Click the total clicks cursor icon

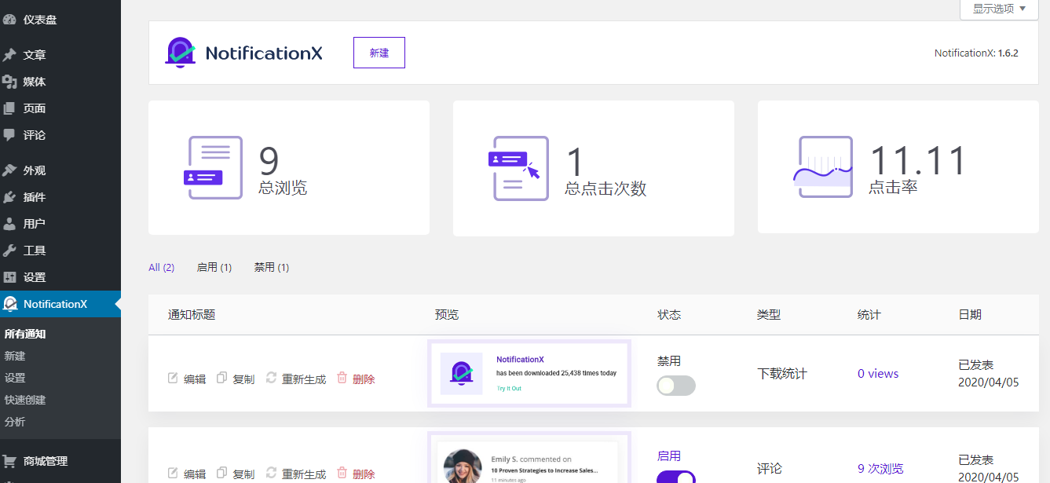(x=518, y=168)
